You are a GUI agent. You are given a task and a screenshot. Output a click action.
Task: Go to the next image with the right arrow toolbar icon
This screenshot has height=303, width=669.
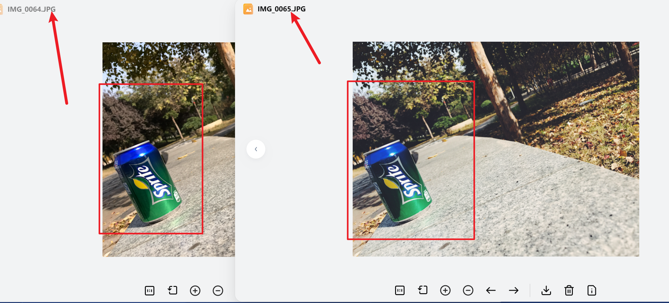[x=514, y=290]
